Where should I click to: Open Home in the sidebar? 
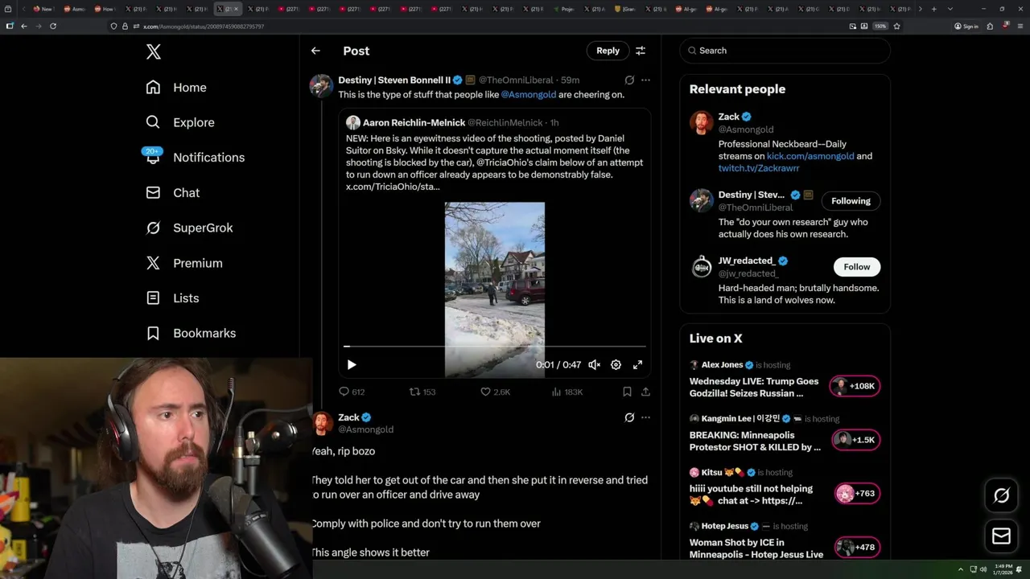coord(176,88)
